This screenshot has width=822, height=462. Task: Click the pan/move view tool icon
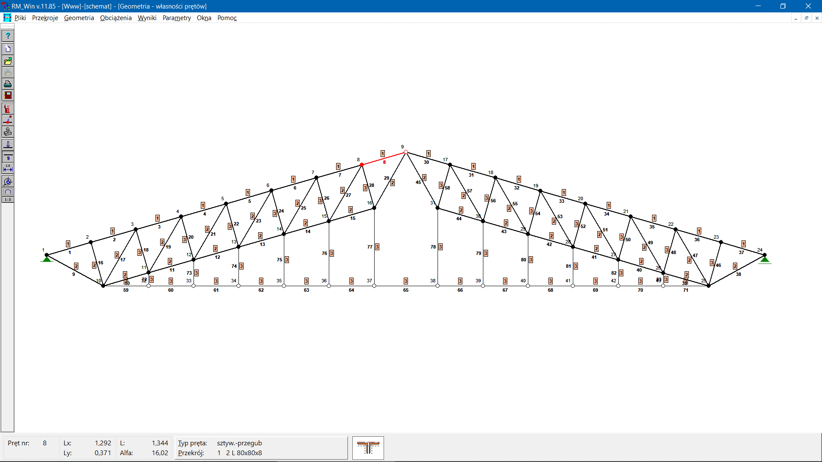(x=8, y=182)
